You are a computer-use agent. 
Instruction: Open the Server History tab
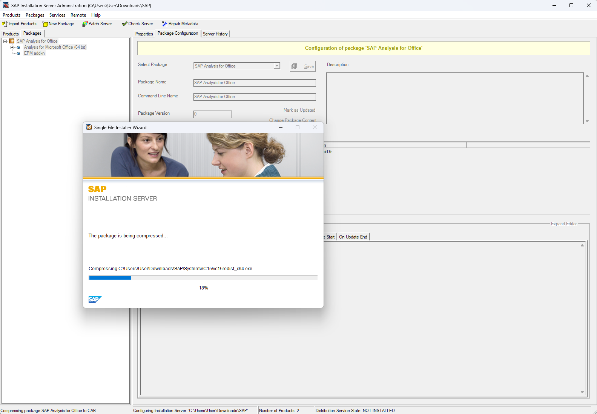[215, 34]
